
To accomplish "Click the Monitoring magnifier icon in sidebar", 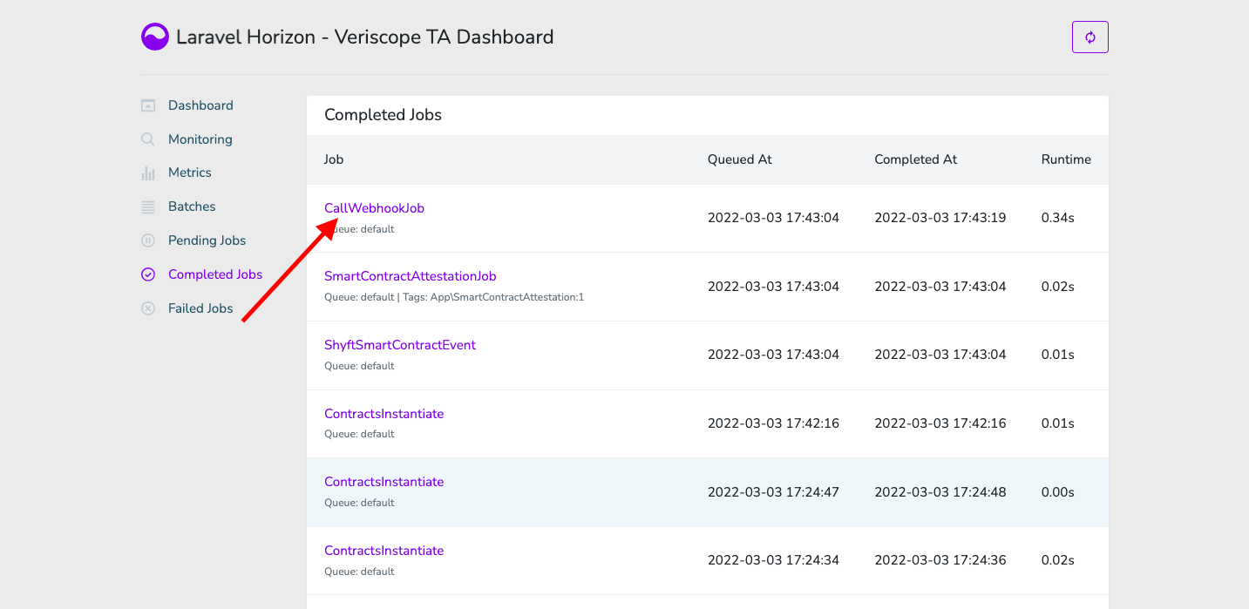I will pyautogui.click(x=148, y=139).
